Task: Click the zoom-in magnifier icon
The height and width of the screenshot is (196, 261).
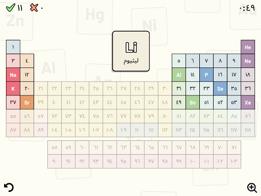Action: 252,188
